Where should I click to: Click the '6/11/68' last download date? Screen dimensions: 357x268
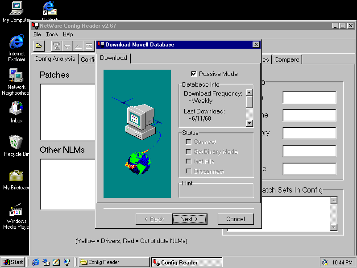[x=201, y=118]
